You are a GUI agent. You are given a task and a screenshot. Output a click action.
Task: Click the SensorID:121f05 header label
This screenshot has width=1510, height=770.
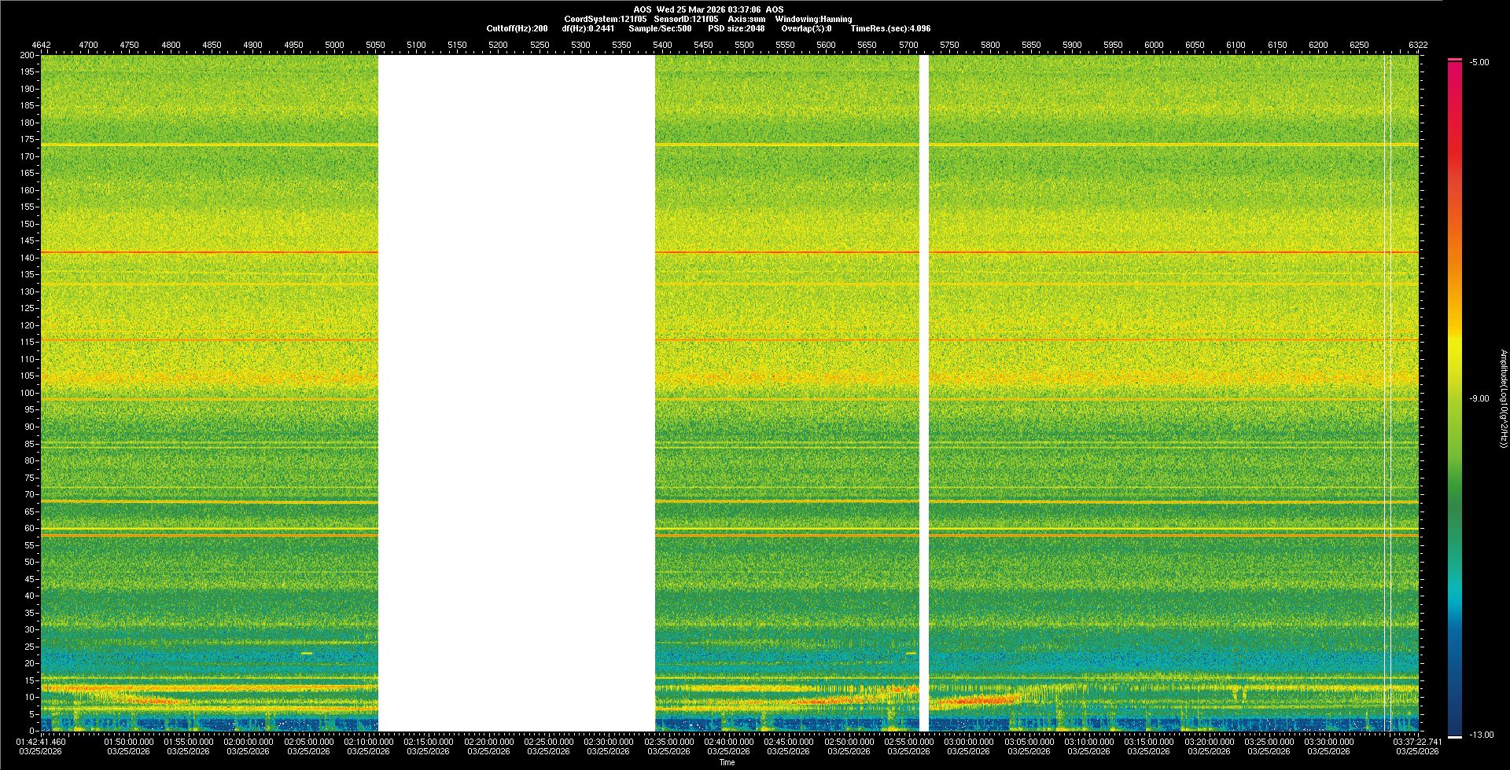tap(685, 19)
